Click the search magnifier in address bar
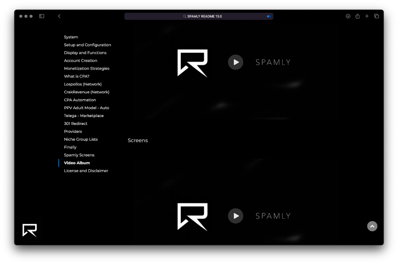 pos(185,16)
